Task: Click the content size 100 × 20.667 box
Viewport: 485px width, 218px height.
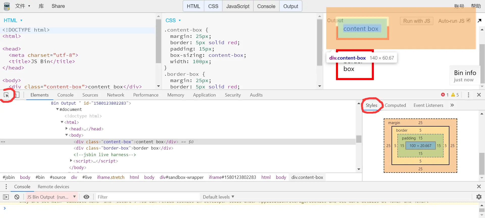Action: click(x=420, y=146)
